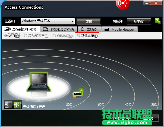
Task: Select the 连接到因特网 tab
Action: coord(21,29)
